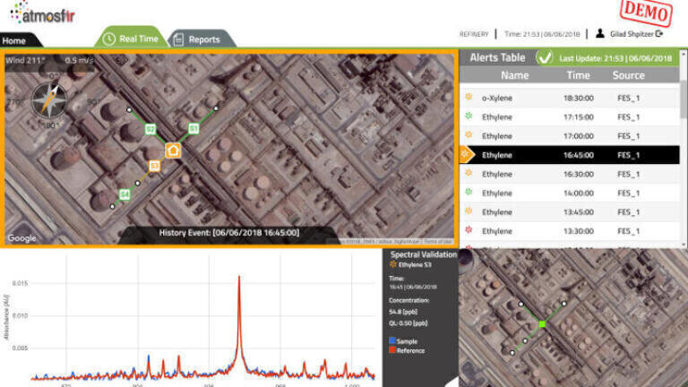Click the QL: 0.50 ppb value

click(408, 322)
